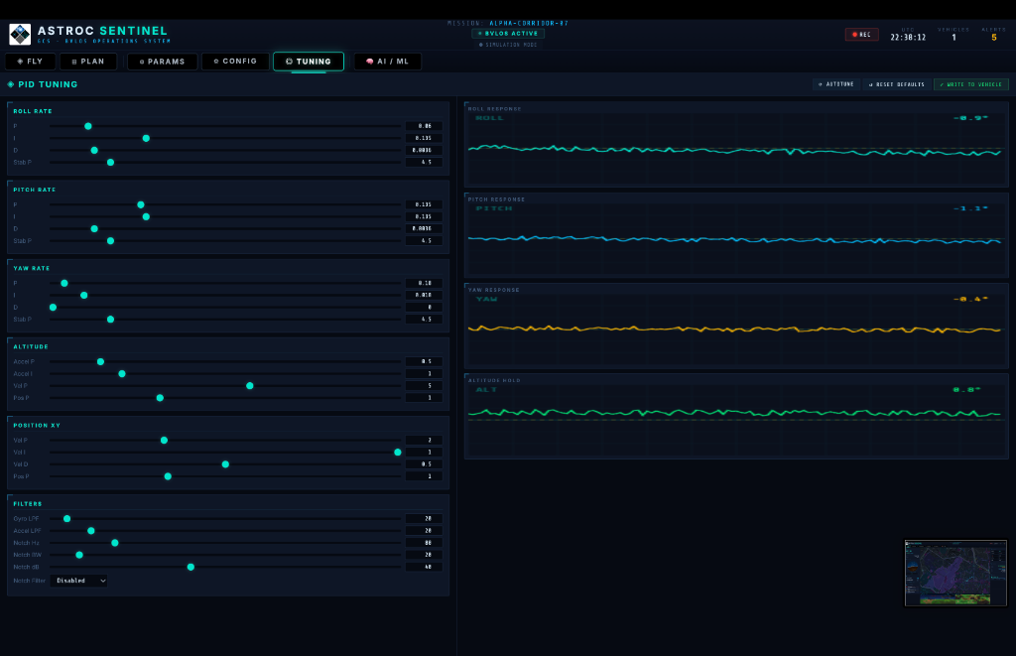Screen dimensions: 1016x656
Task: Click the AI / ML brain icon
Action: (x=369, y=61)
